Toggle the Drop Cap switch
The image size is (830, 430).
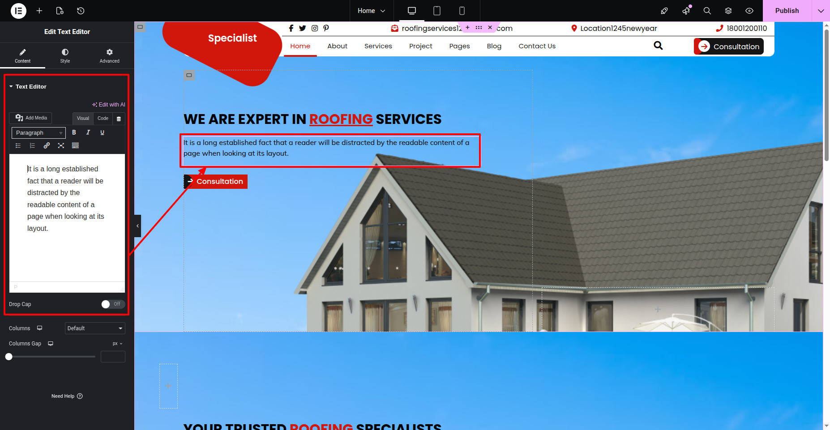(113, 304)
